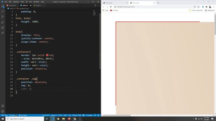Screen dimensions: 216x121
Task: Click the 'position: relative;' text on line 20
Action: pos(34,69)
